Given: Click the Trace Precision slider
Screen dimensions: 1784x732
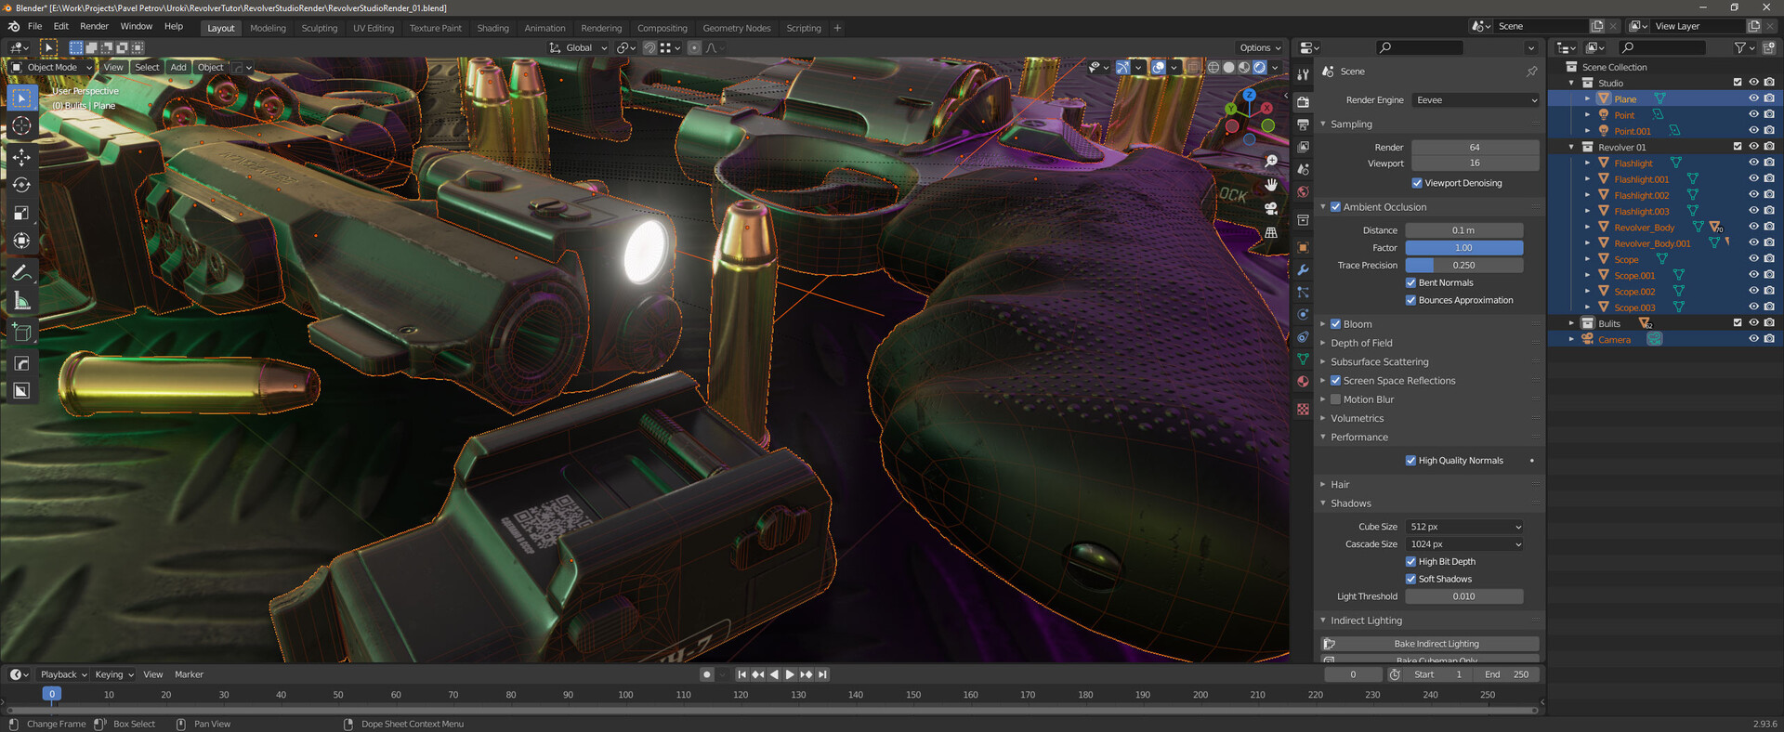Looking at the screenshot, I should click(1464, 266).
